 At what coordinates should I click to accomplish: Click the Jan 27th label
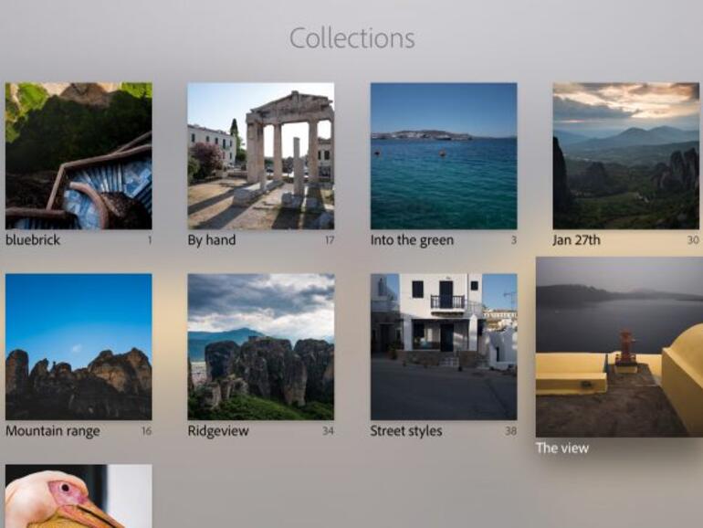coord(576,240)
